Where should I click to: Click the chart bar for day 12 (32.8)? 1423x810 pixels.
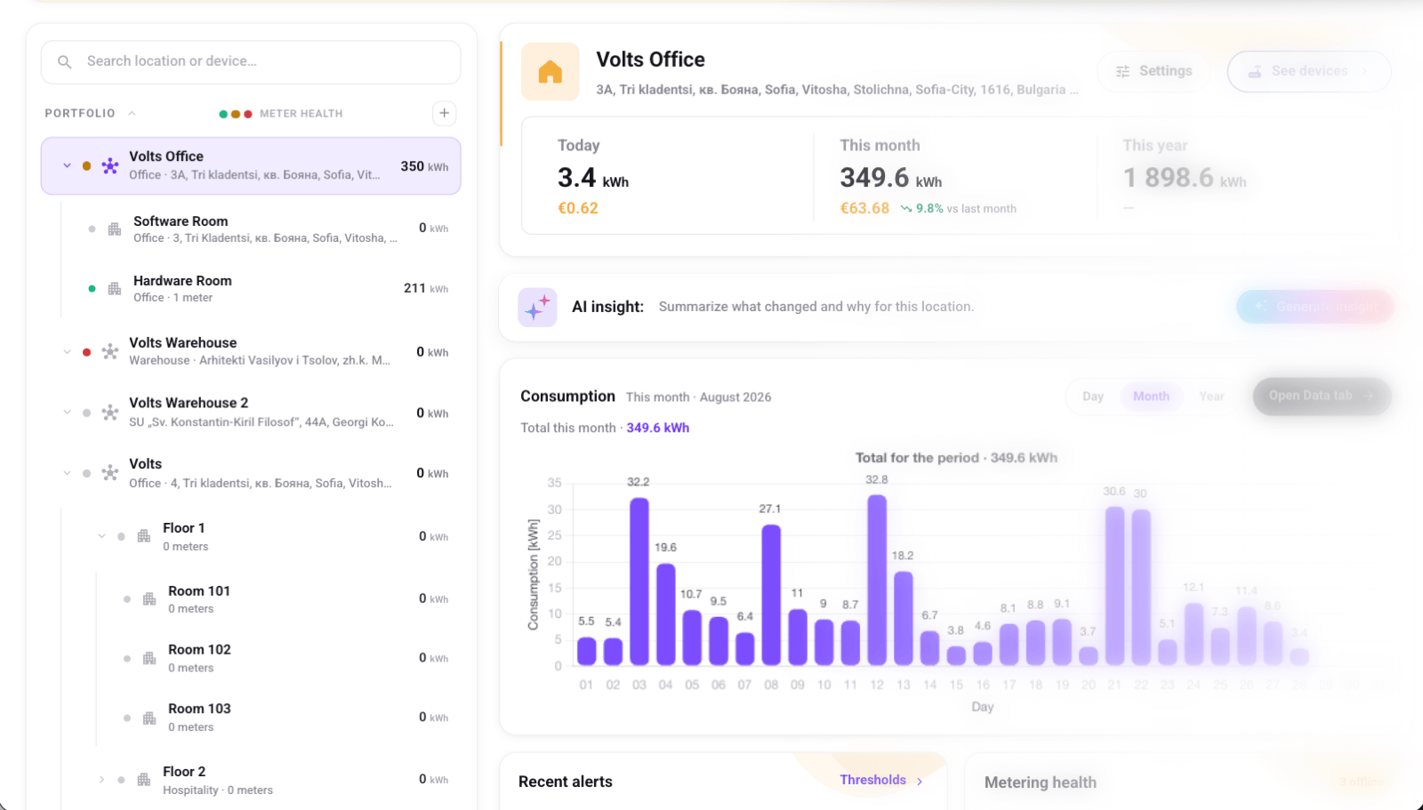[x=877, y=580]
